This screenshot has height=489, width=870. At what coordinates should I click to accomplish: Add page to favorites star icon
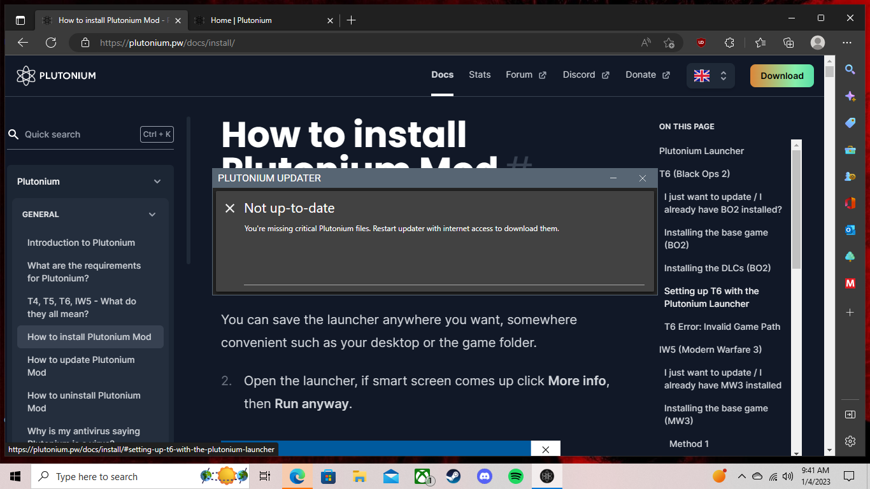(x=669, y=43)
